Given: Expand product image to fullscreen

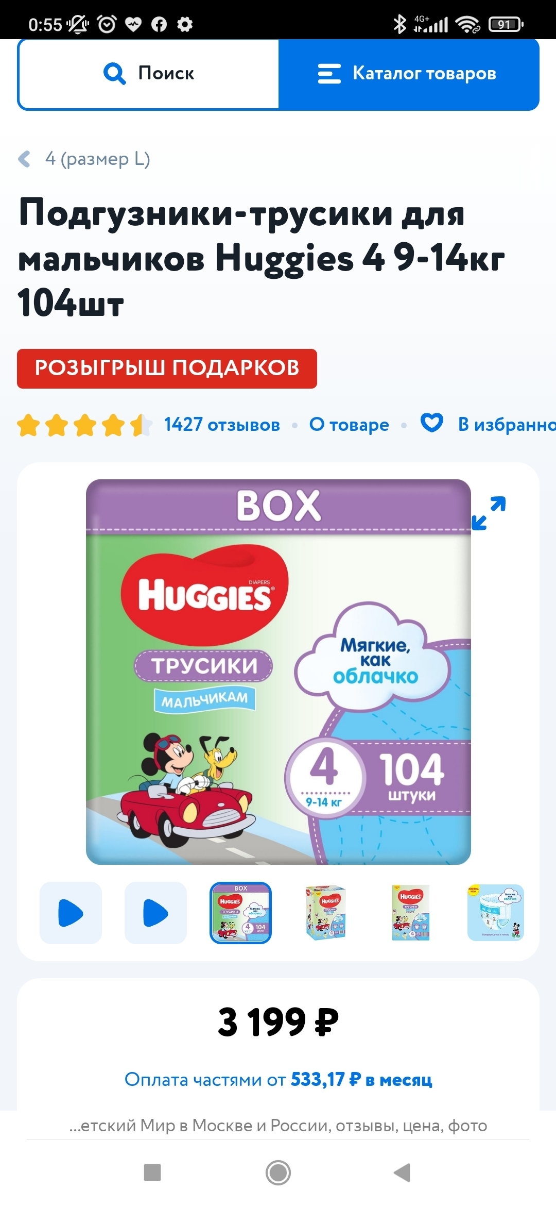Looking at the screenshot, I should (489, 513).
